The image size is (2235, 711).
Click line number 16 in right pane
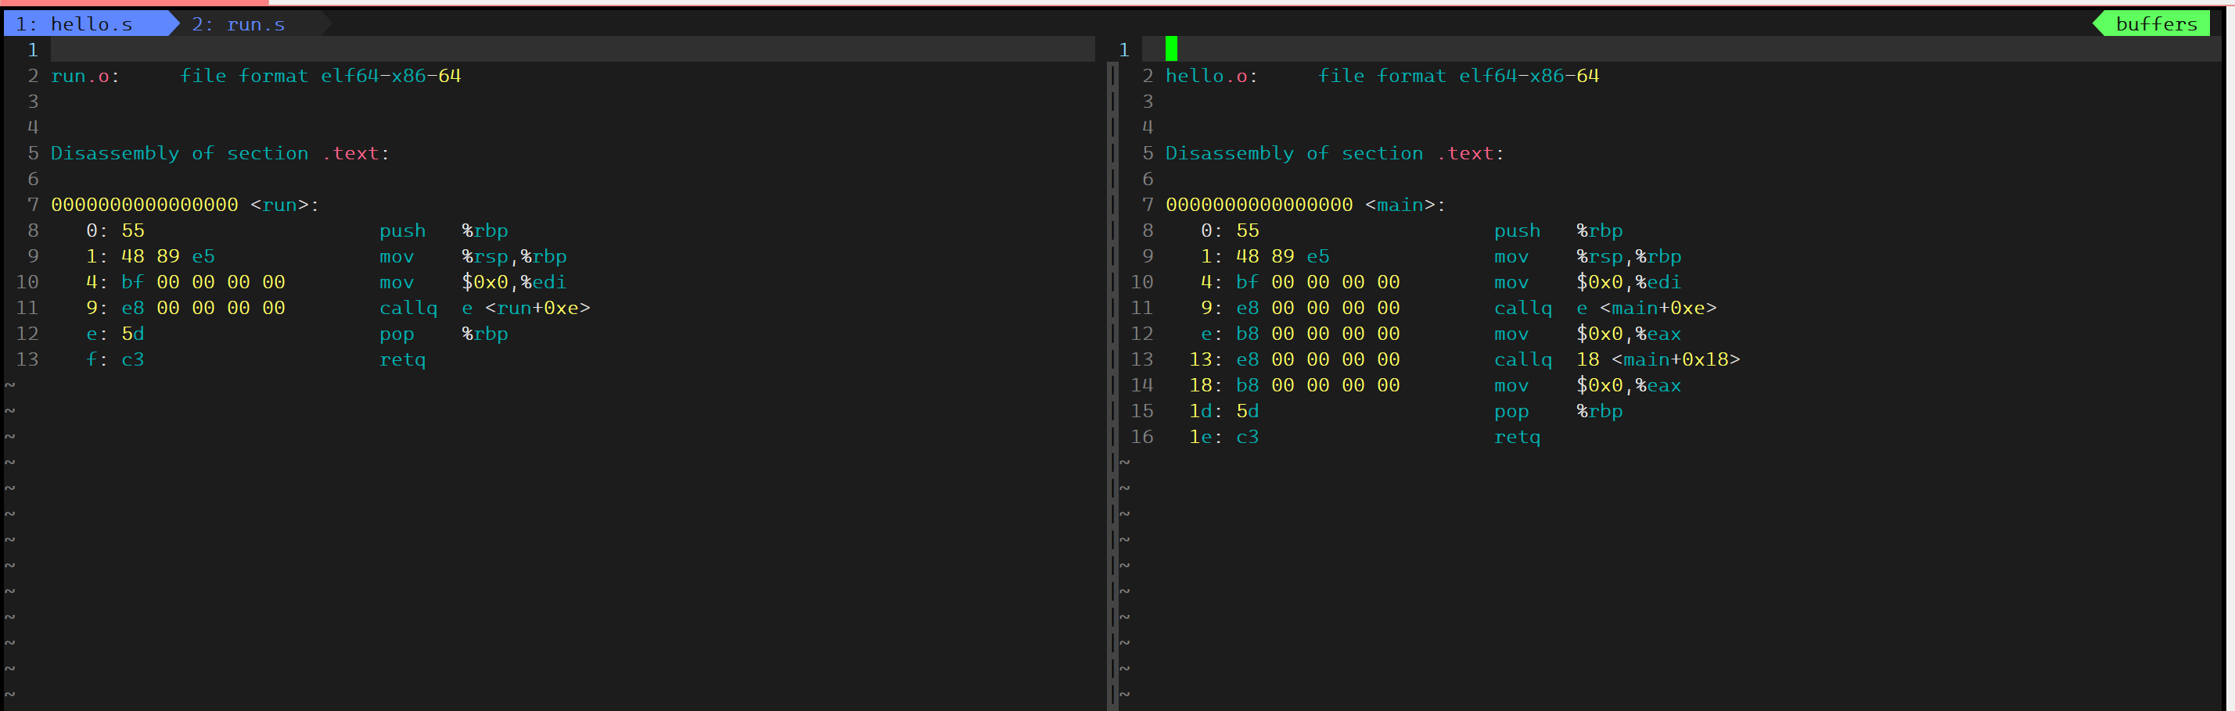[1143, 437]
